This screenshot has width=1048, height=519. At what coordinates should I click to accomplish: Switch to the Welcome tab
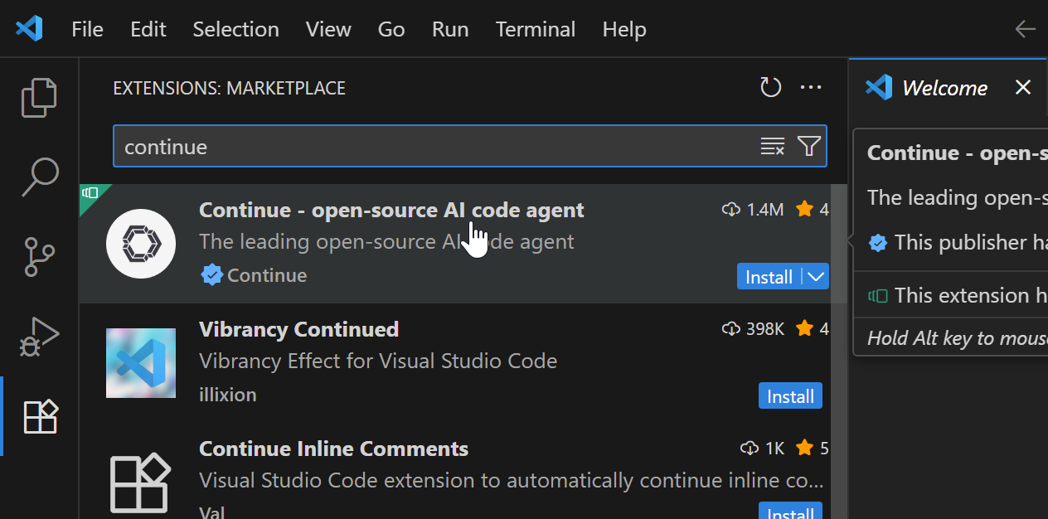(x=944, y=88)
